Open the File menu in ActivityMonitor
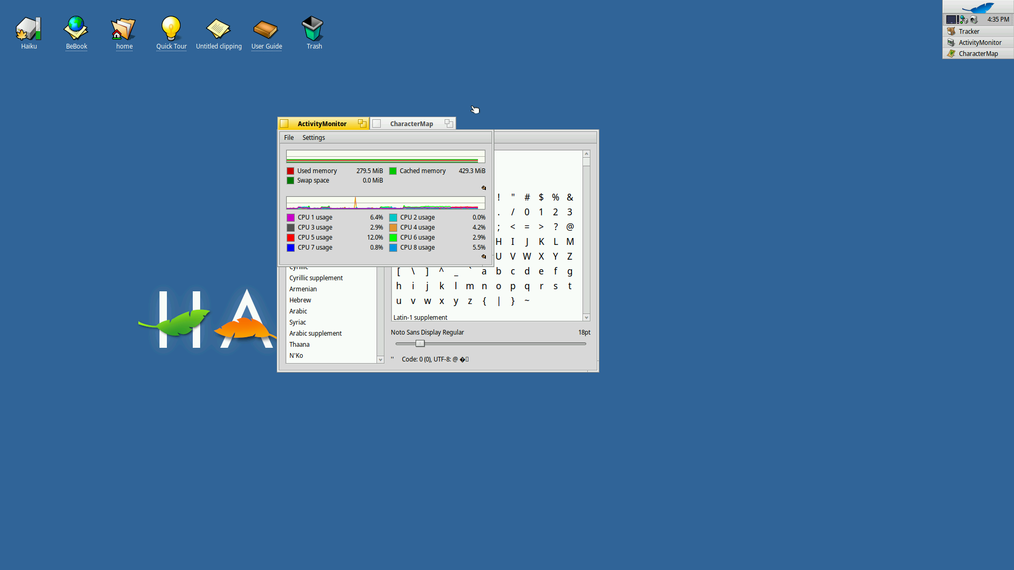The height and width of the screenshot is (570, 1014). point(289,137)
